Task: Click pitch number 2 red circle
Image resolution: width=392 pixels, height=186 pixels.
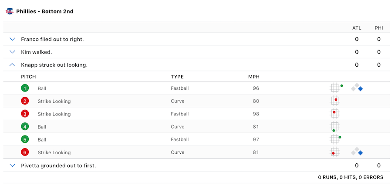Action: pyautogui.click(x=25, y=101)
